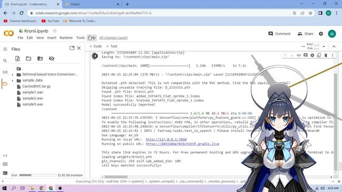This screenshot has width=342, height=192.
Task: Open the Comment button
Action: pyautogui.click(x=279, y=34)
